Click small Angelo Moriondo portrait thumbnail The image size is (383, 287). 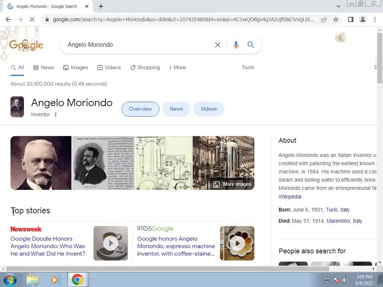point(17,107)
